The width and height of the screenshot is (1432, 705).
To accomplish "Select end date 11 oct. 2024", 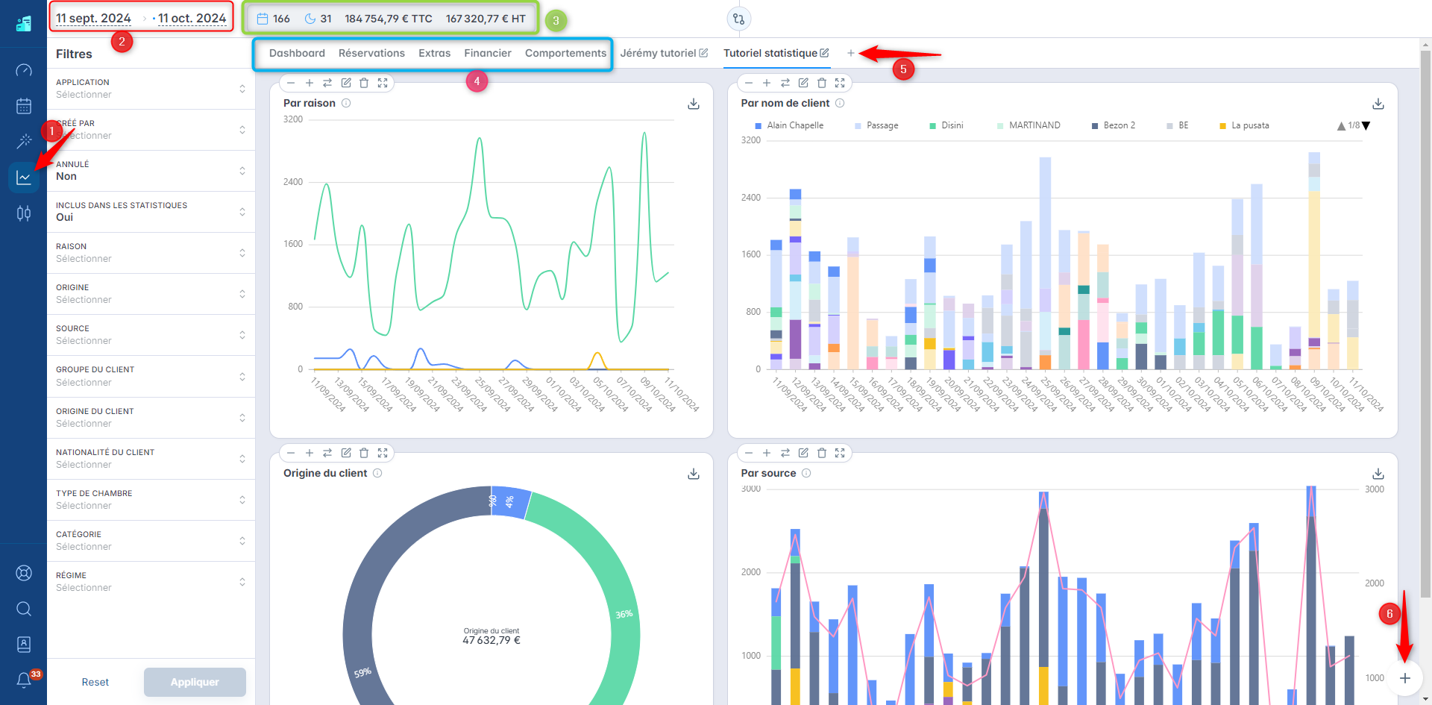I will [x=192, y=18].
